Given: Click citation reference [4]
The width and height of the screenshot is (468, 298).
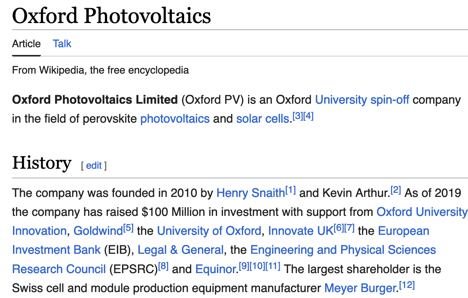Looking at the screenshot, I should pyautogui.click(x=308, y=116).
